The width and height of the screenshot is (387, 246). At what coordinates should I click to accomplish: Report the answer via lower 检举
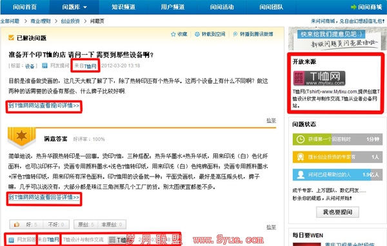[271, 227]
